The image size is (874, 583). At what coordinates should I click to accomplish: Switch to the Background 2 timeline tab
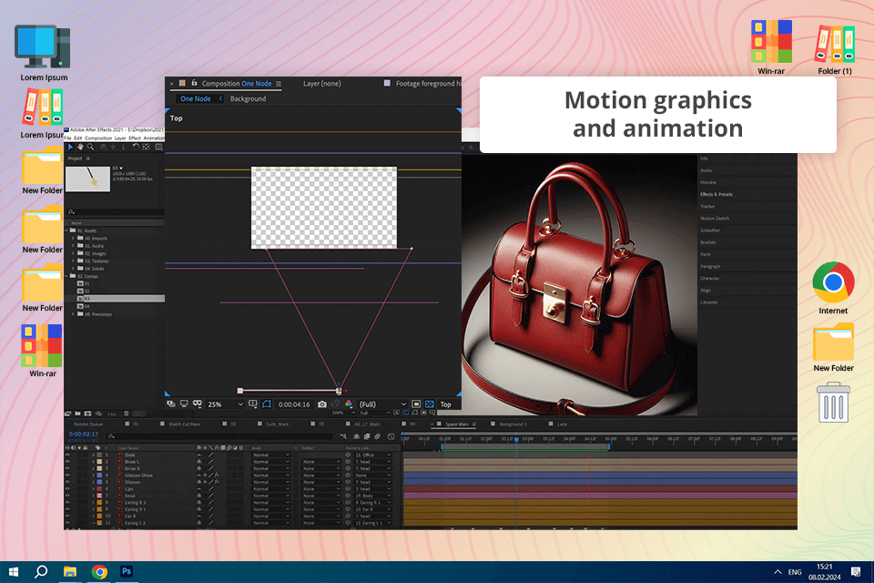click(513, 424)
